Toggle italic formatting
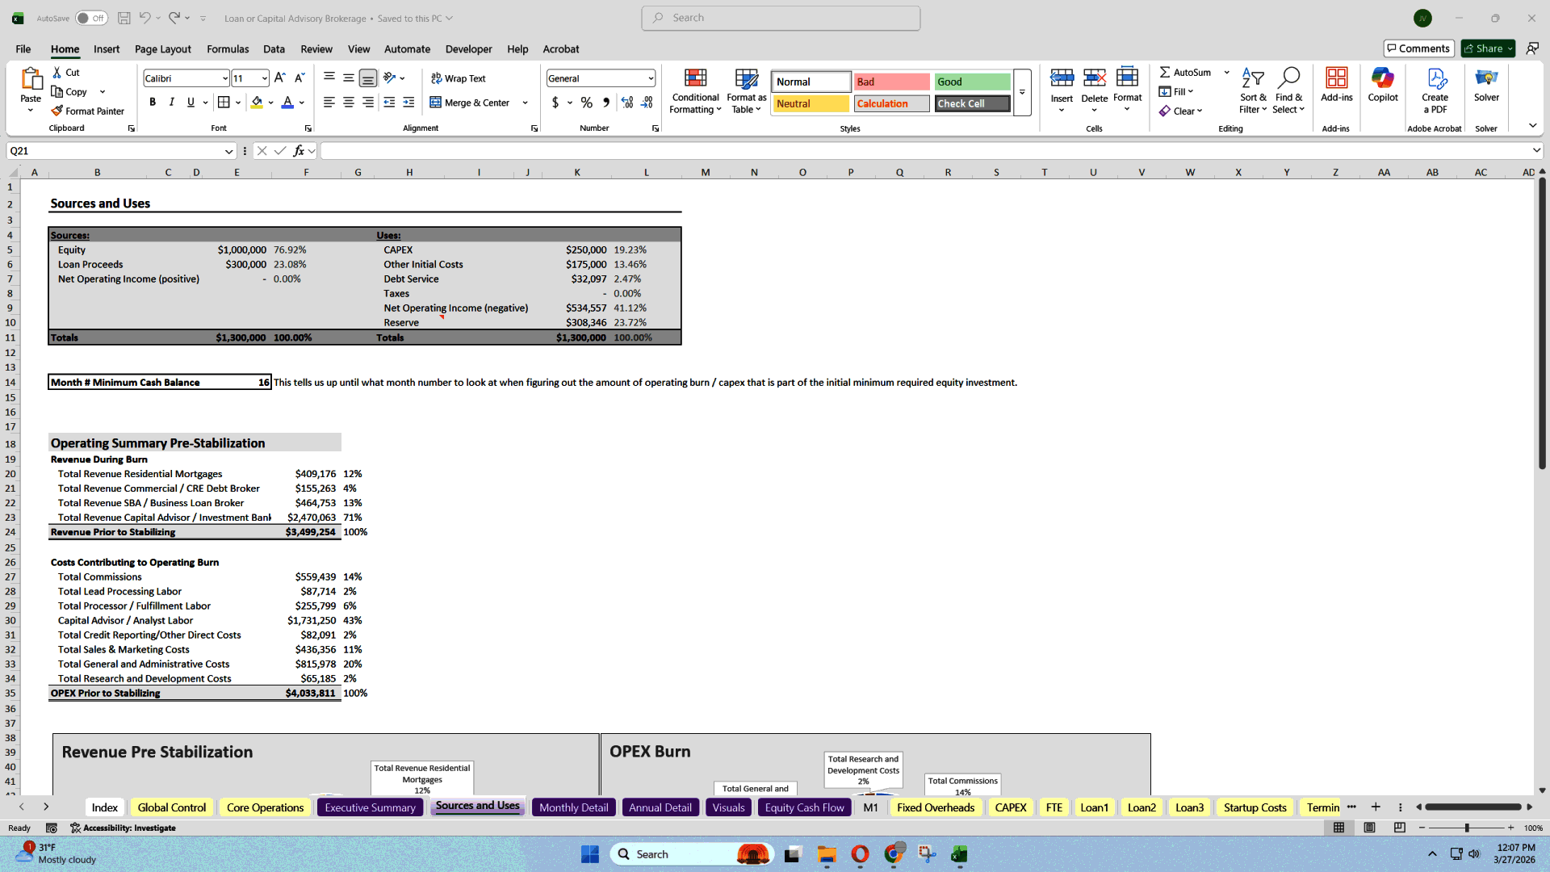Image resolution: width=1550 pixels, height=872 pixels. [171, 102]
